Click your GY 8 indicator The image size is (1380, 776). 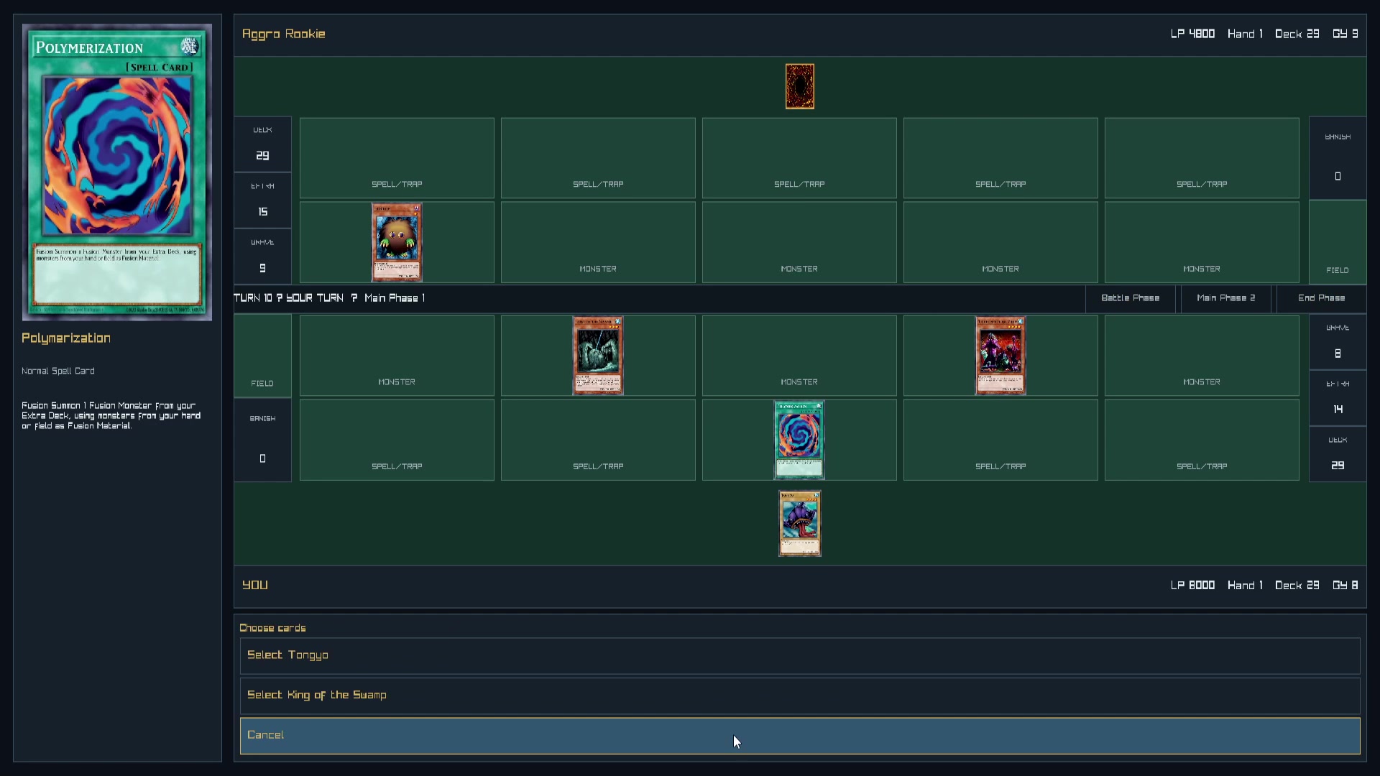click(x=1345, y=585)
